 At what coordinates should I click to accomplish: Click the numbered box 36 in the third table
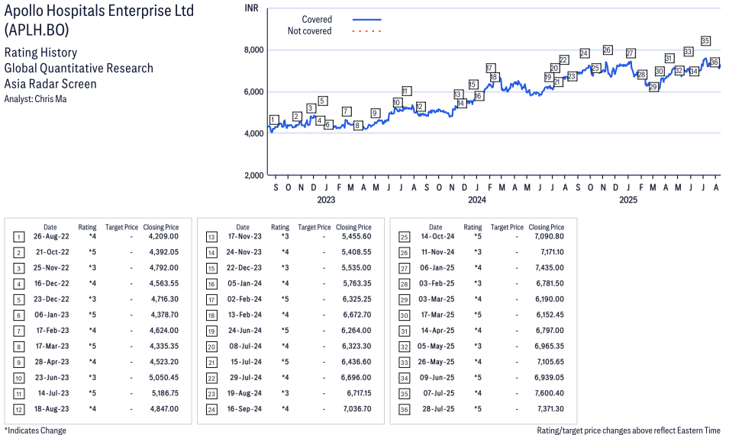click(x=404, y=410)
